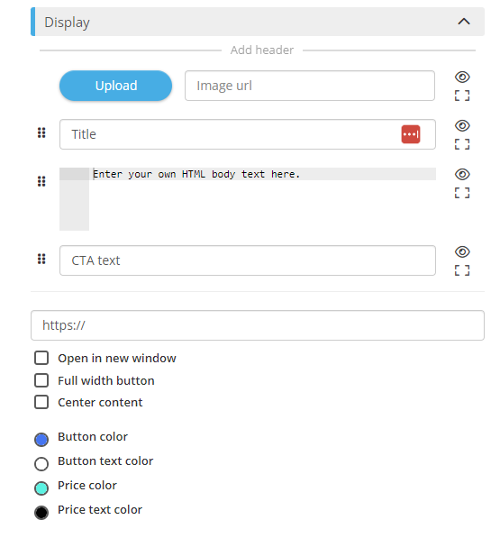This screenshot has width=500, height=538.
Task: Click the https:// link input field
Action: pyautogui.click(x=258, y=325)
